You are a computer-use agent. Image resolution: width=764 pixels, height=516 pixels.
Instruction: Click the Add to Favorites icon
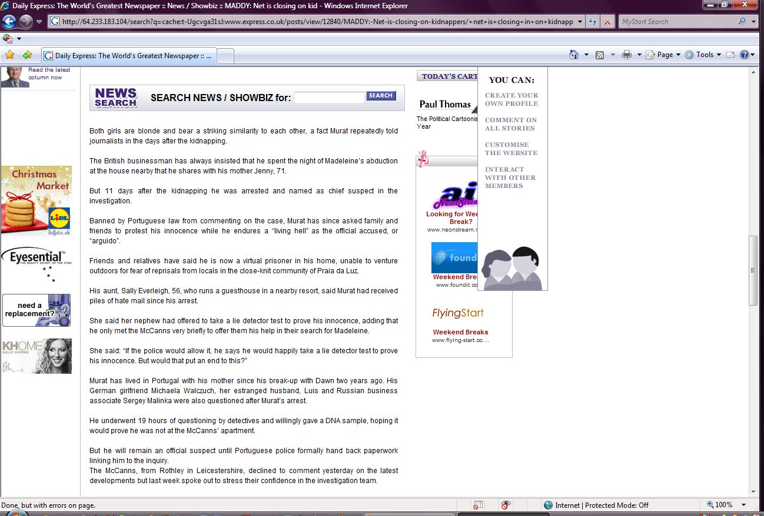(27, 55)
